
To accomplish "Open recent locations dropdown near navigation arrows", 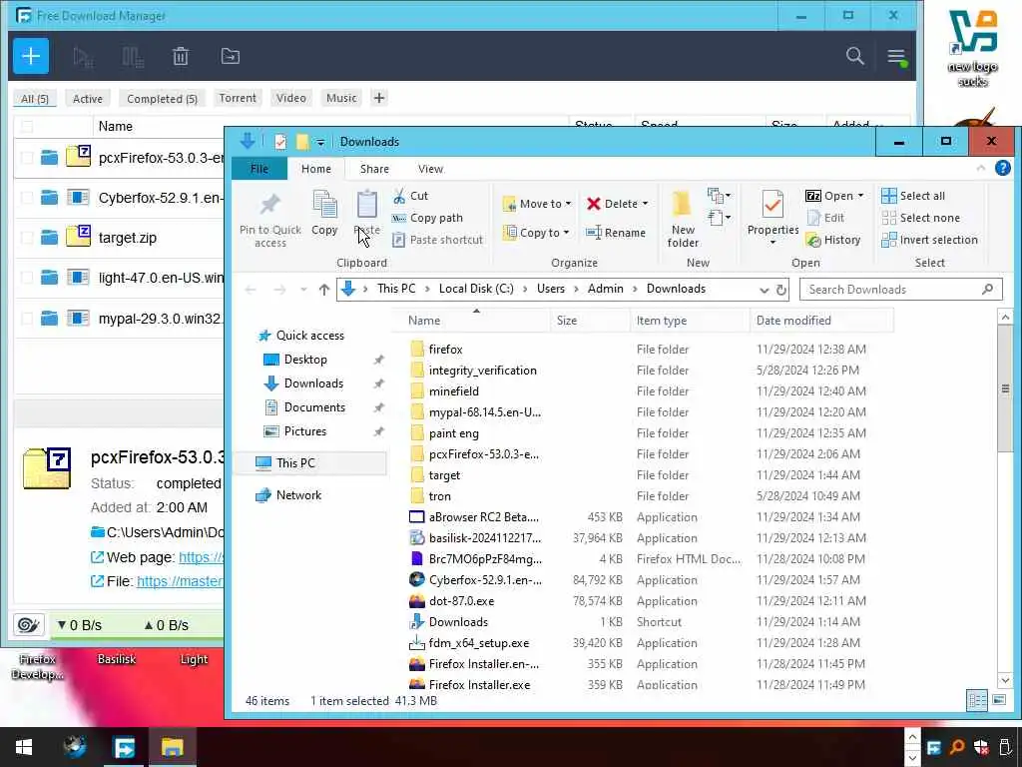I will pyautogui.click(x=303, y=290).
